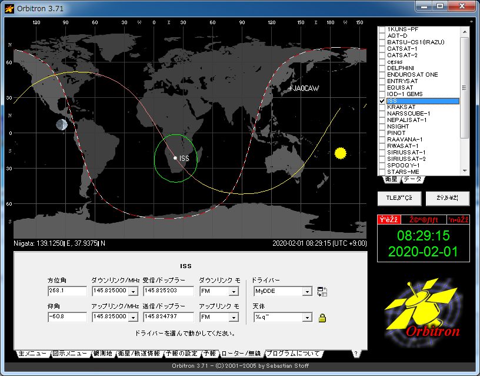The width and height of the screenshot is (480, 376).
Task: Click the button right of TLE button
Action: 447,198
